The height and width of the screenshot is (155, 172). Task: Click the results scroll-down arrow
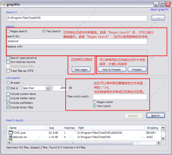coord(163,138)
